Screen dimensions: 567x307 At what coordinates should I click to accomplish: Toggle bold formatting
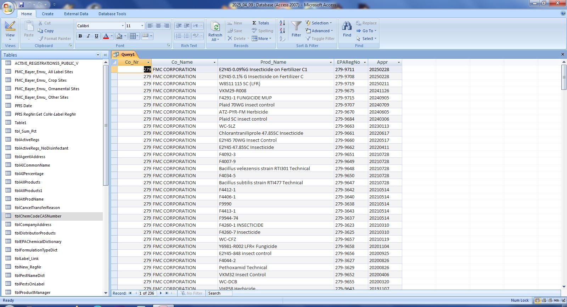coord(80,36)
